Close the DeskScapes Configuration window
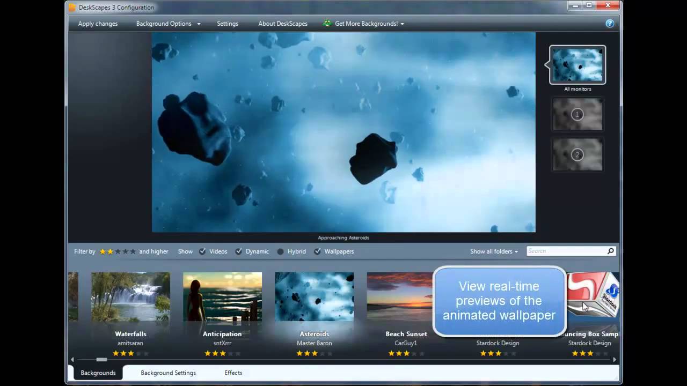 coord(608,5)
